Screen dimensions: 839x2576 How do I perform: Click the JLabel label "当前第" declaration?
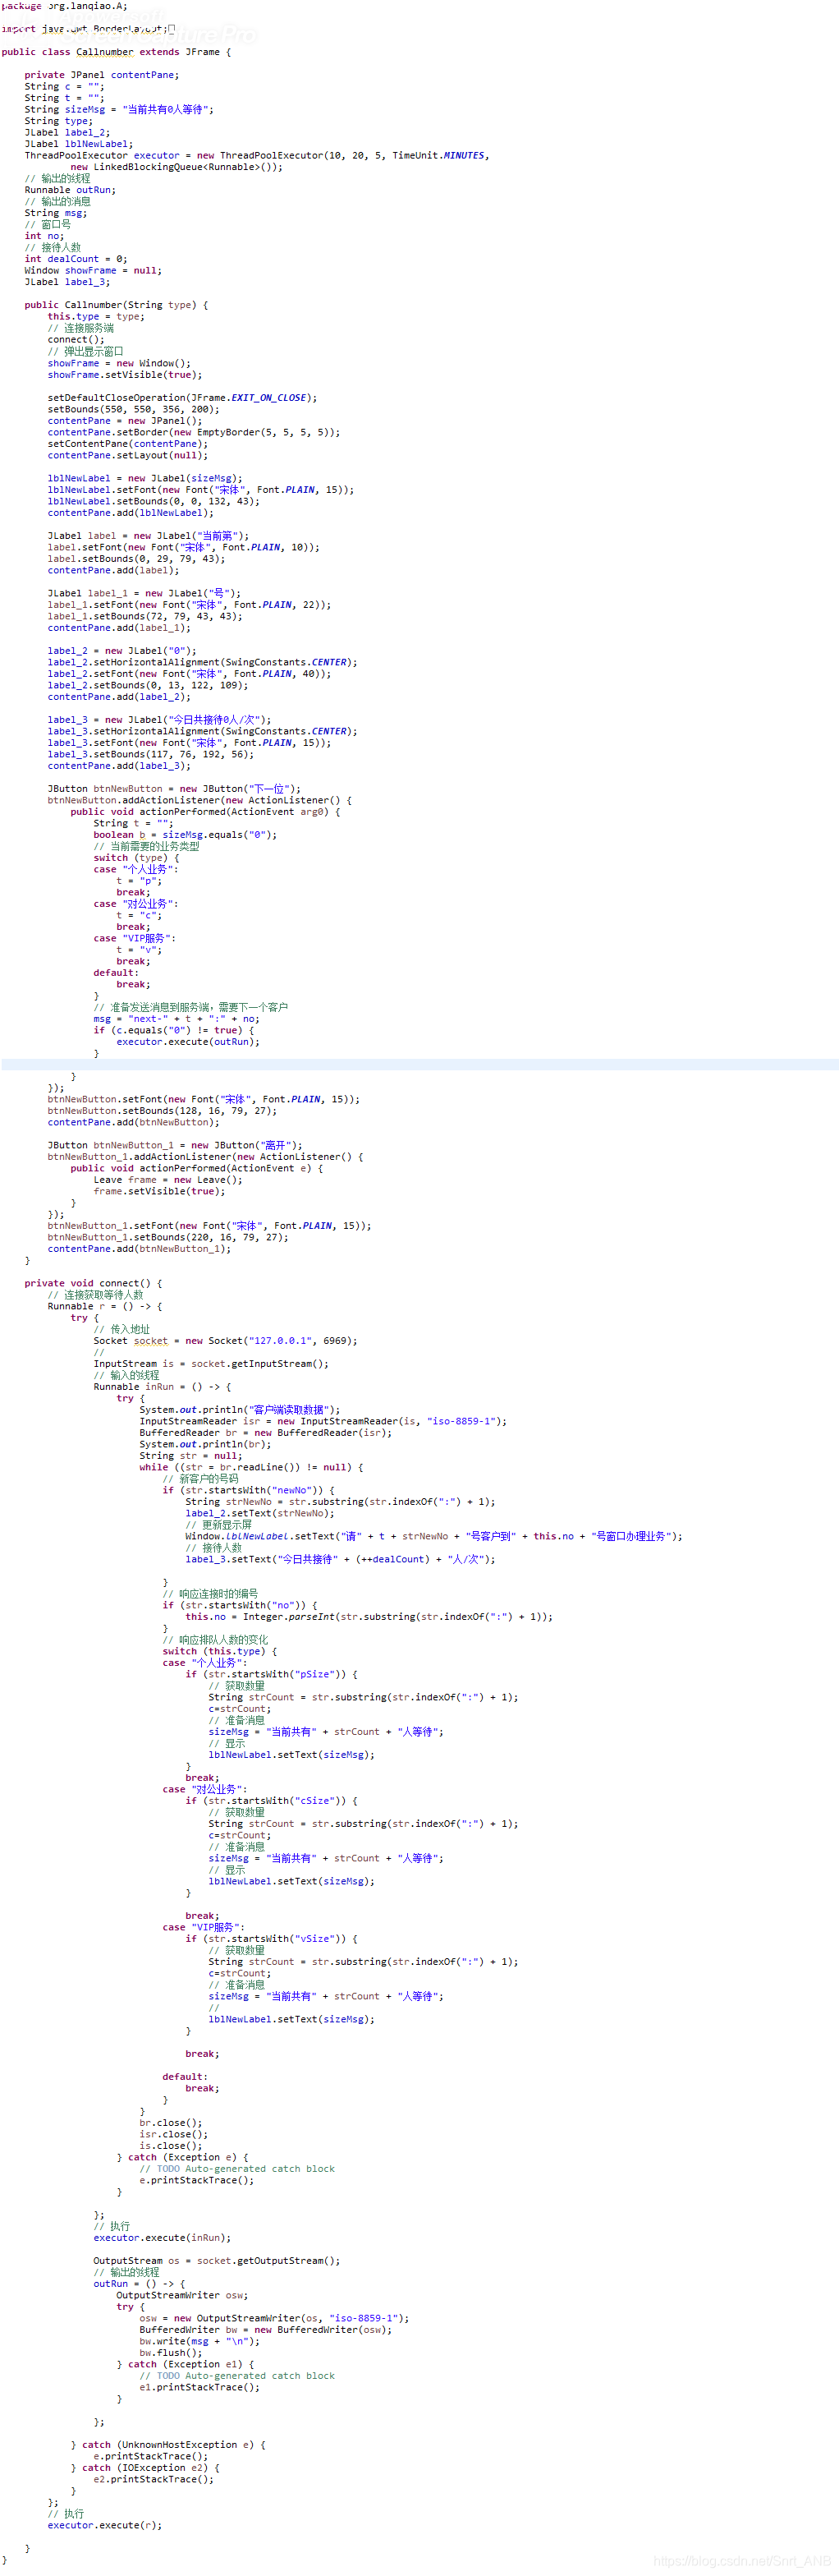pos(148,536)
